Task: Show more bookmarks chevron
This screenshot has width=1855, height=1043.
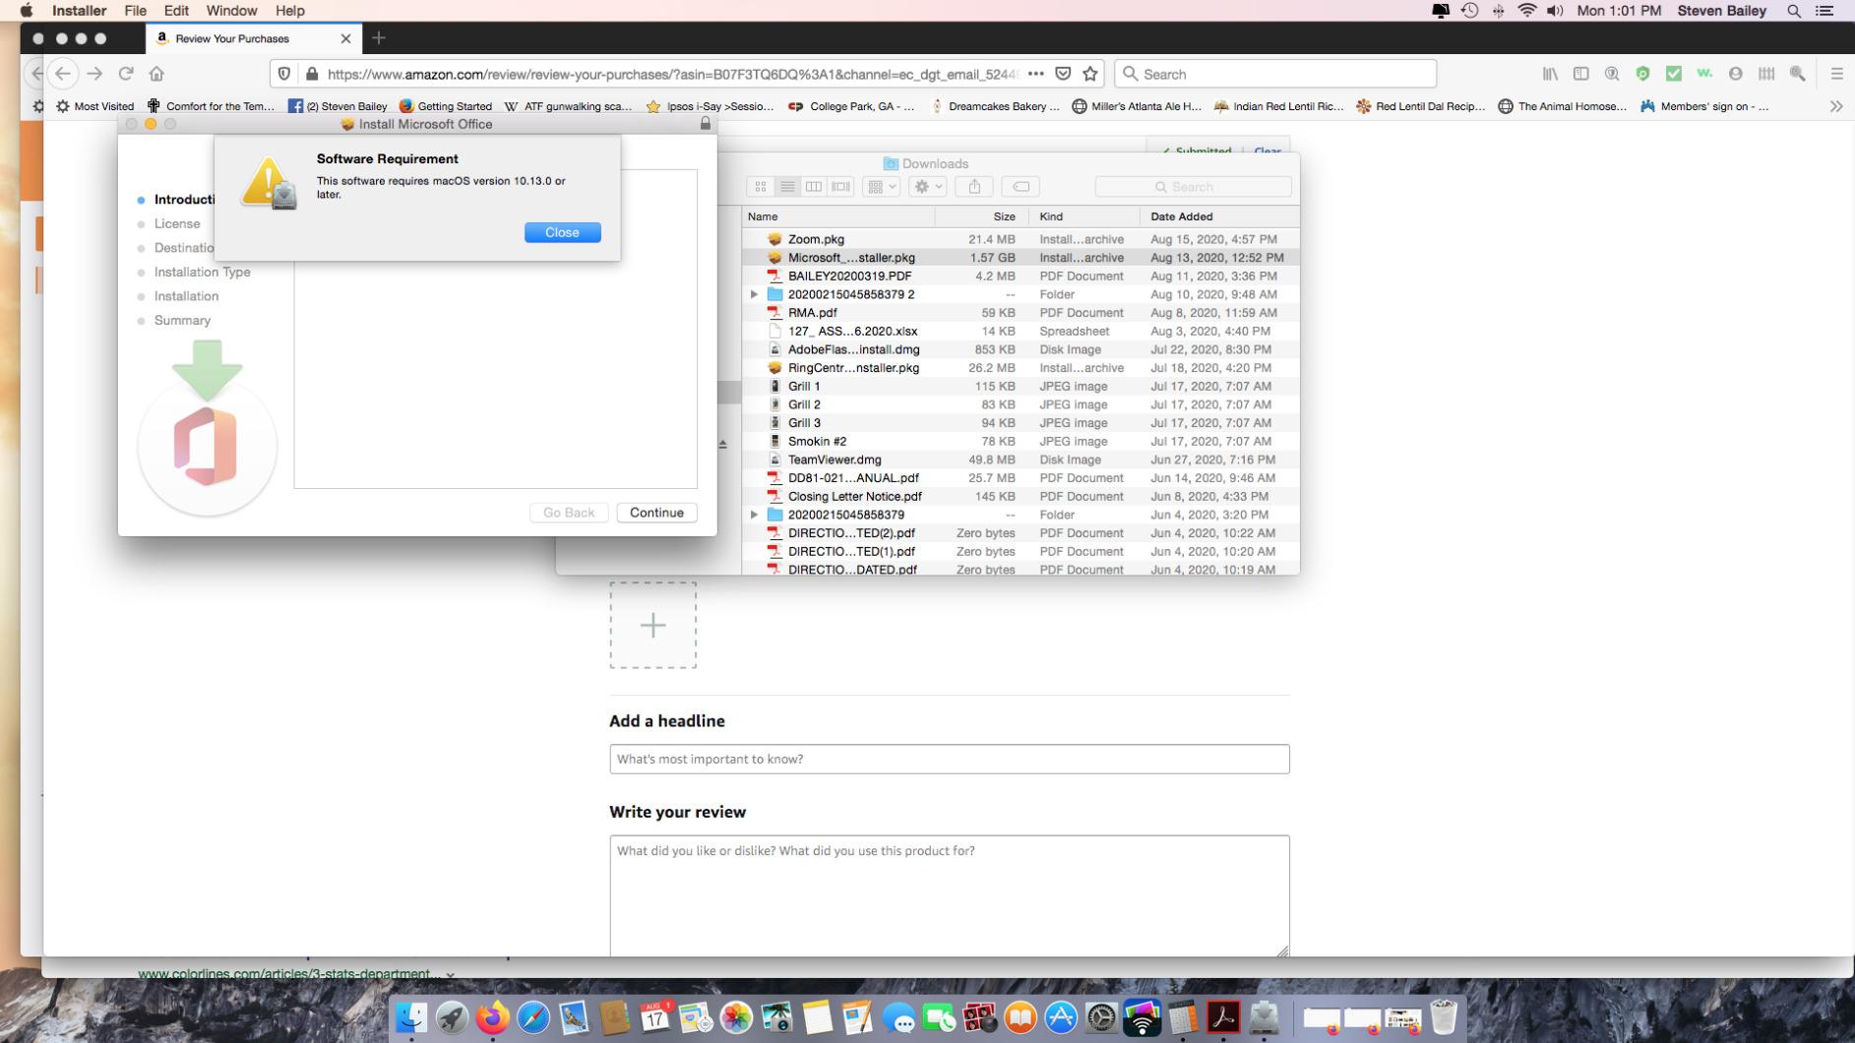Action: click(1835, 106)
